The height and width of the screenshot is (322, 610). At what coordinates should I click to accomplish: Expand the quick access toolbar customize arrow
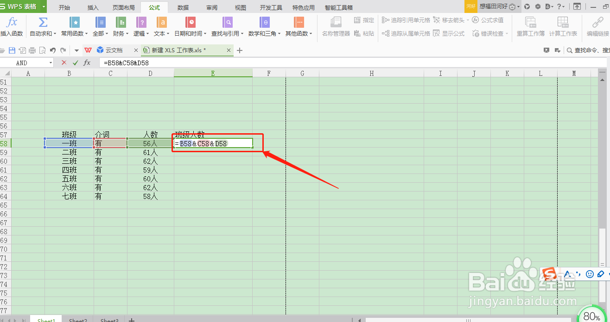coord(77,50)
